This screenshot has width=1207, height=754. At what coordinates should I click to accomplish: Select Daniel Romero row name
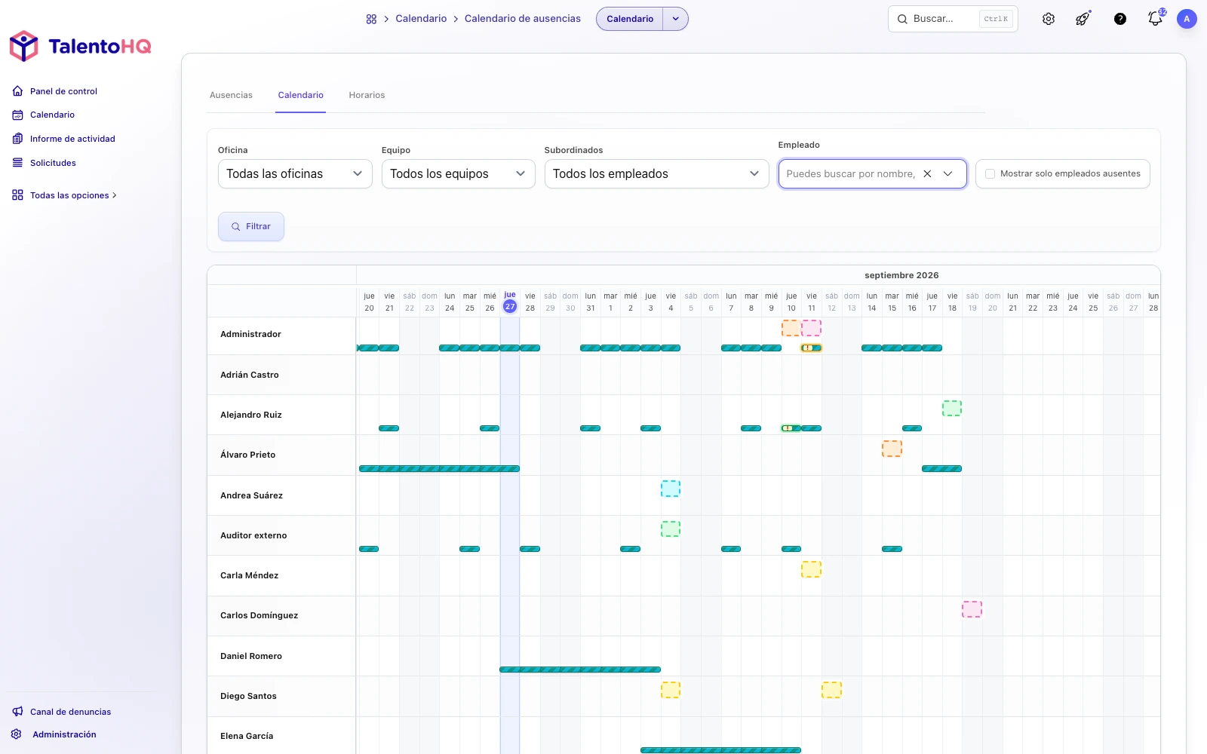[x=251, y=656]
